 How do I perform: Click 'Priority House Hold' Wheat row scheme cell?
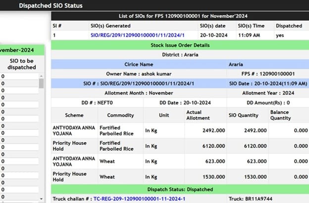coord(74,177)
